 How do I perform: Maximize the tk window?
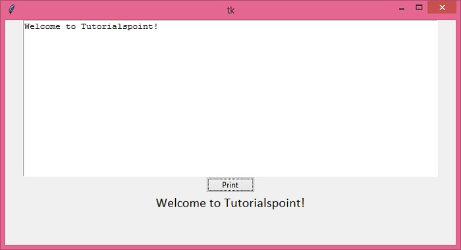[x=419, y=8]
